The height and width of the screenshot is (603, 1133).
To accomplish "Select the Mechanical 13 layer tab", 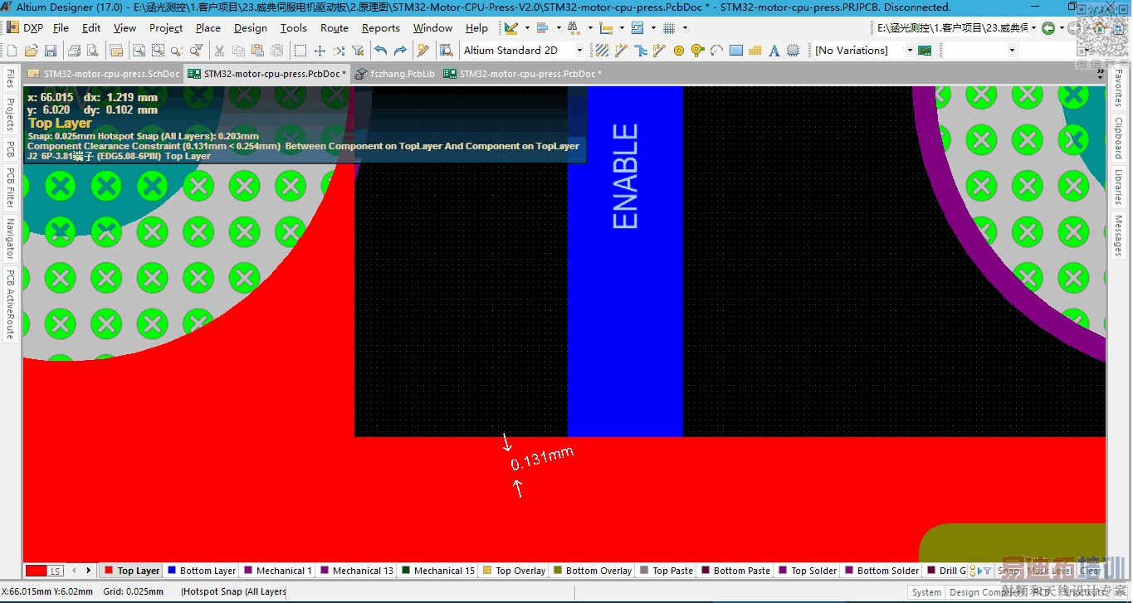I will [x=357, y=571].
